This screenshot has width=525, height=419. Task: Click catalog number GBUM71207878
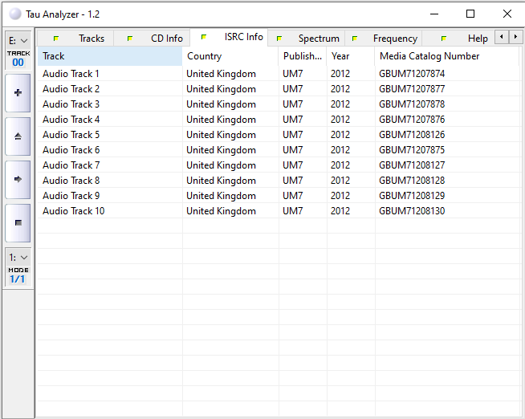point(412,104)
